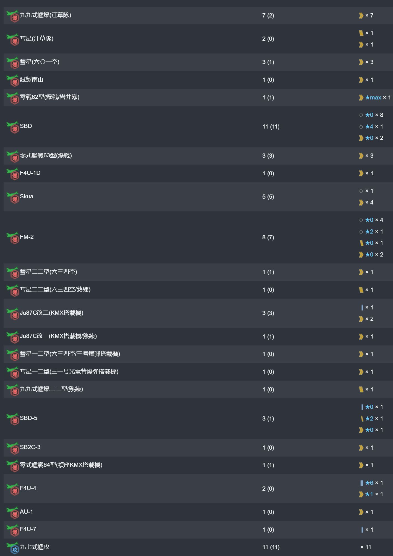Select the SBD-5 equipment name
The width and height of the screenshot is (393, 556).
pyautogui.click(x=28, y=418)
